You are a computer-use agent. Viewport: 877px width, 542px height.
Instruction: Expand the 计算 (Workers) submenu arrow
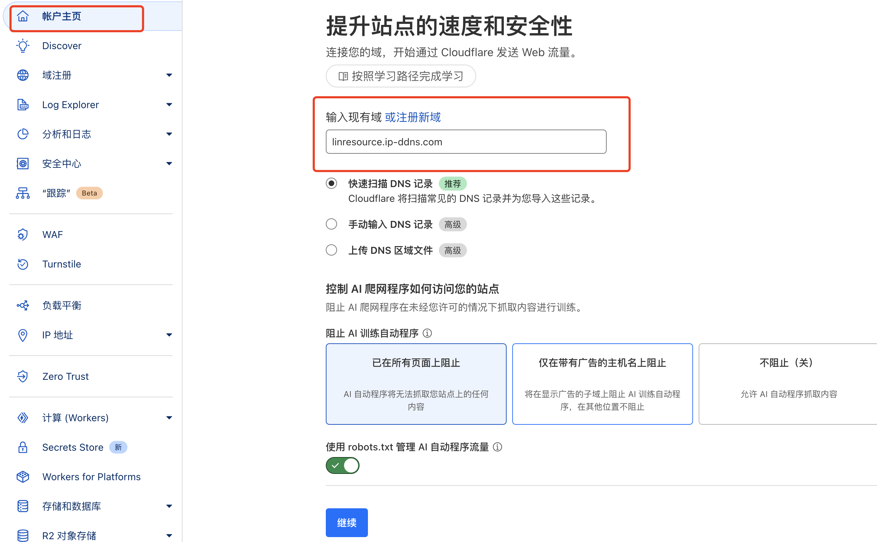pos(169,418)
